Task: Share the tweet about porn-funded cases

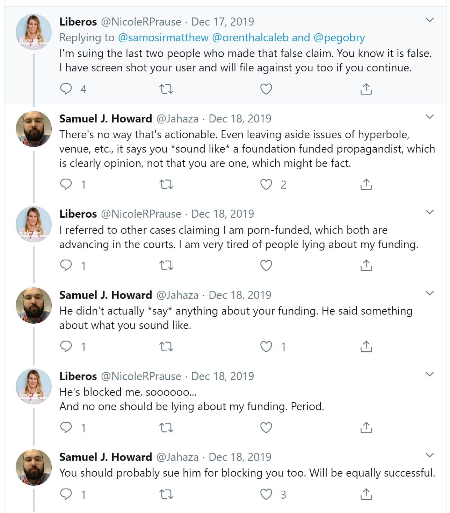Action: pyautogui.click(x=366, y=266)
